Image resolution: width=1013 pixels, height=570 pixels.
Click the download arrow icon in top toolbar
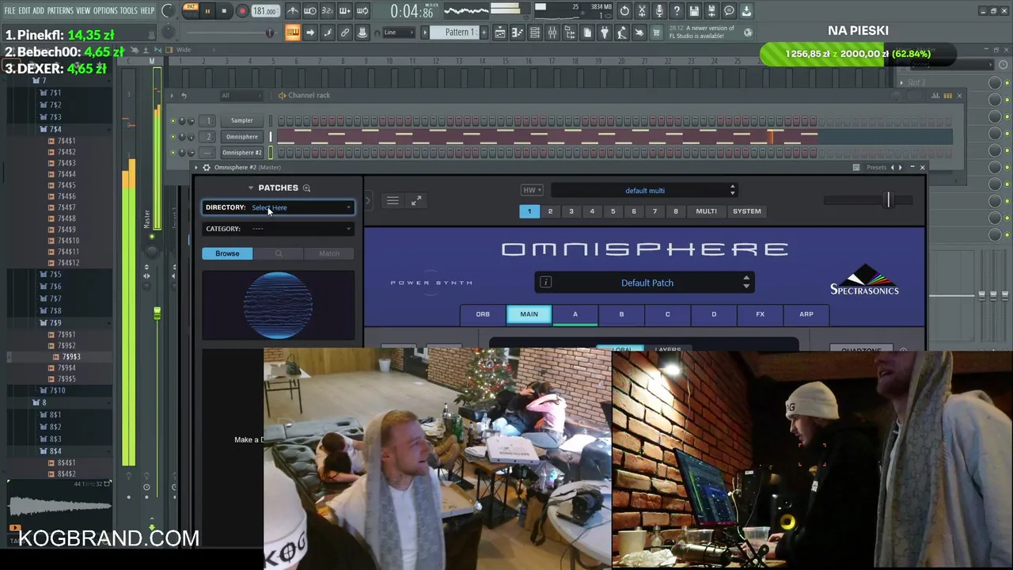tap(746, 11)
